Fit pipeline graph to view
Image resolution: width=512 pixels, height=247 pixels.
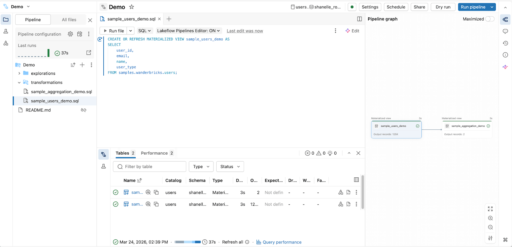coord(490,209)
